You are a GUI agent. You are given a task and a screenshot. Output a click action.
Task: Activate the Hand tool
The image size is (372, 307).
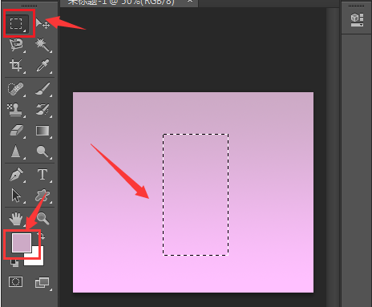pos(16,219)
